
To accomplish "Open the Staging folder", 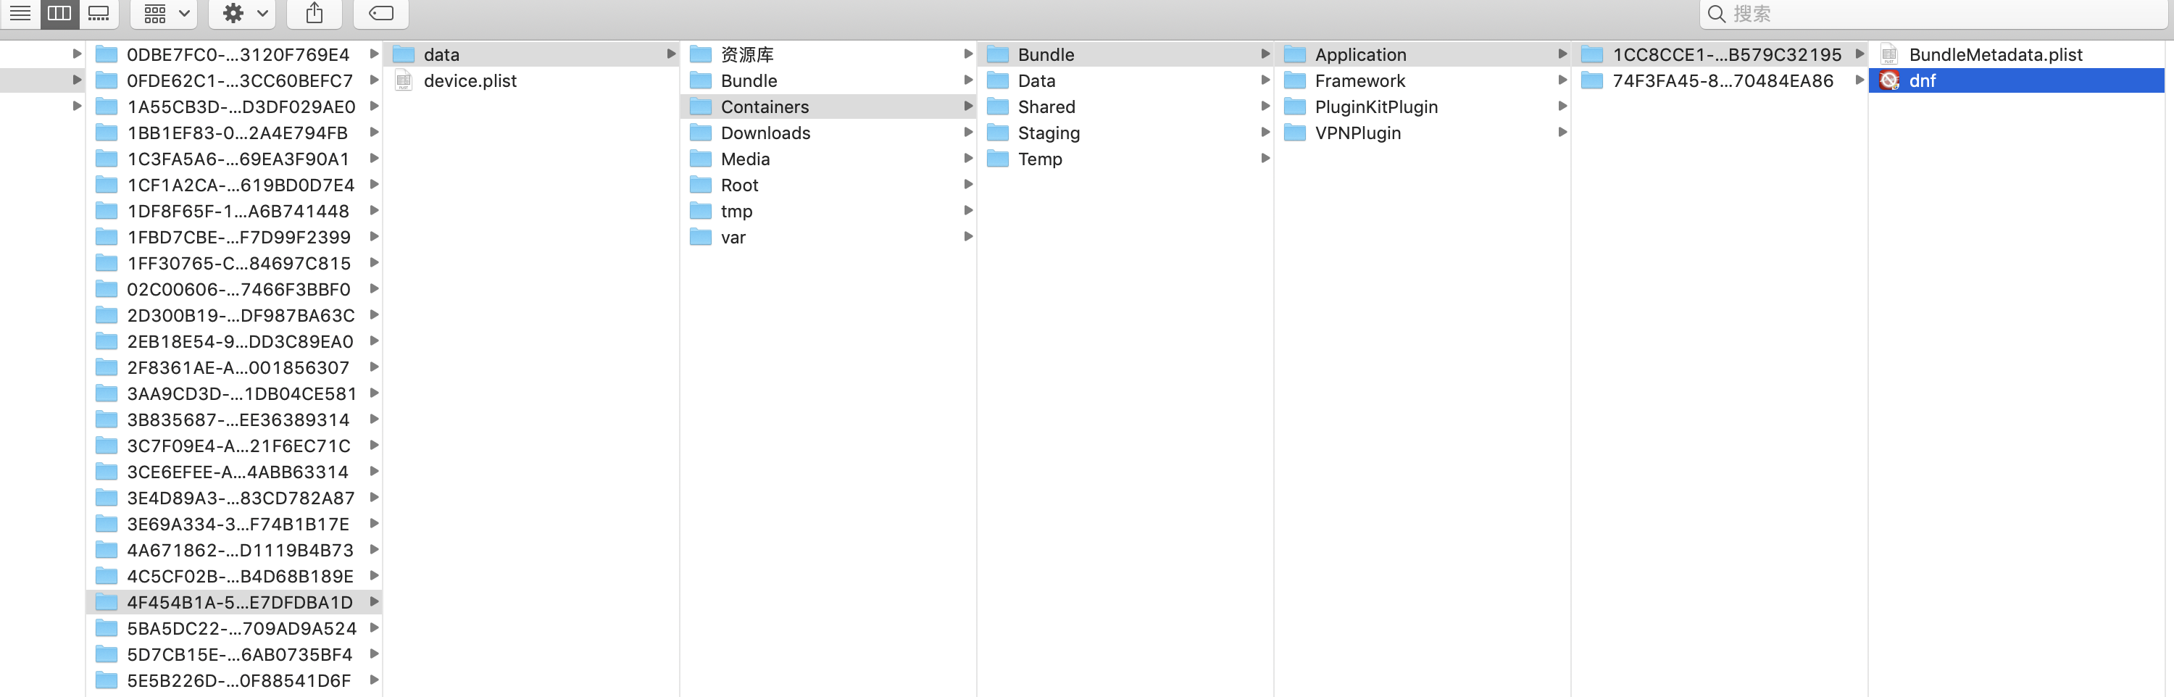I will [1048, 133].
